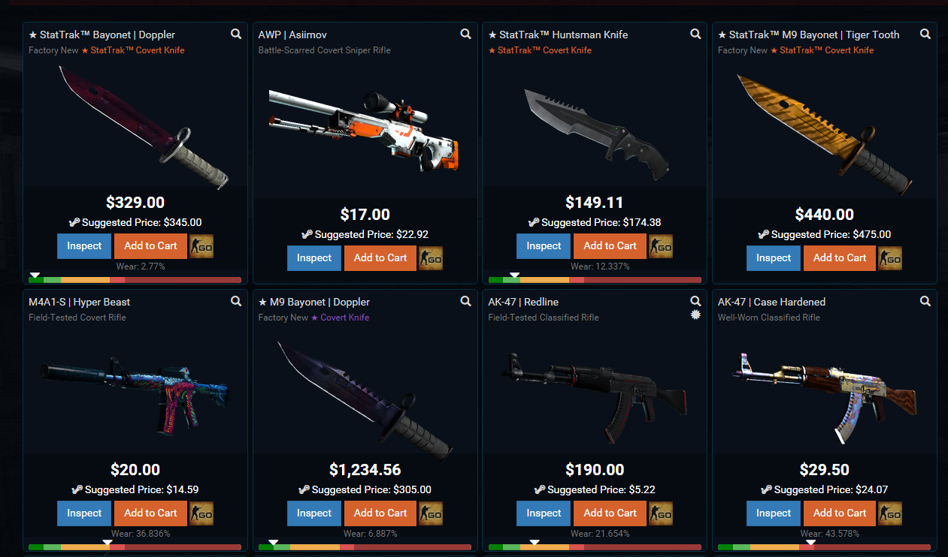Image resolution: width=948 pixels, height=557 pixels.
Task: Click CS:GO icon on M9 Bayonet Tiger Tooth
Action: (x=890, y=258)
